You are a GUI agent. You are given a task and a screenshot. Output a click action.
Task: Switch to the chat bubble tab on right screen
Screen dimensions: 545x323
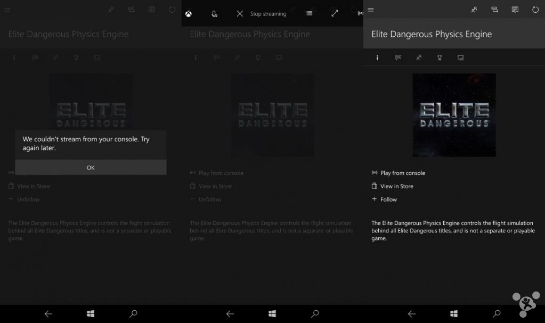point(398,58)
